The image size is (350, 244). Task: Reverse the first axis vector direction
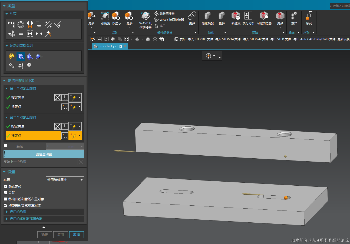tap(58, 98)
